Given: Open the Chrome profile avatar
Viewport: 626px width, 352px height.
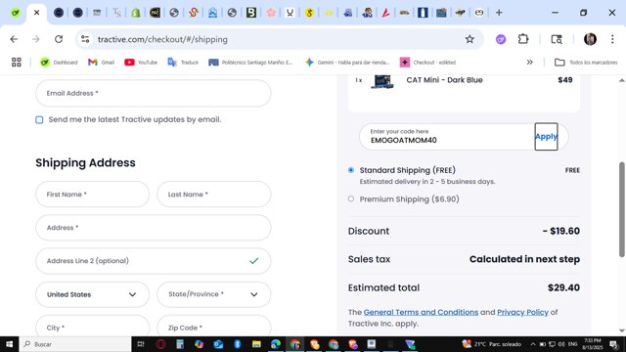Looking at the screenshot, I should tap(590, 39).
